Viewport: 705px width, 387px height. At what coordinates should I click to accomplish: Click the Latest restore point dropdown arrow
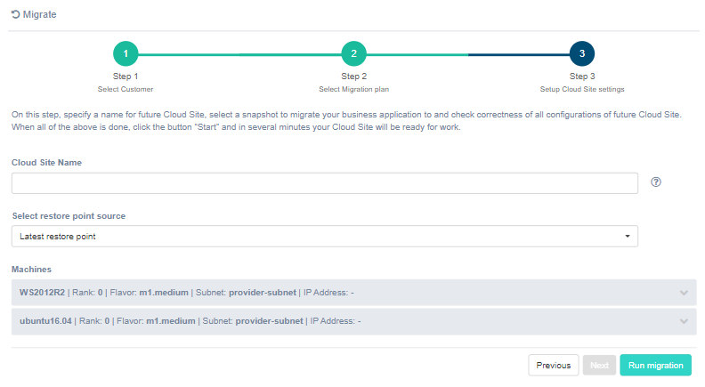[627, 237]
